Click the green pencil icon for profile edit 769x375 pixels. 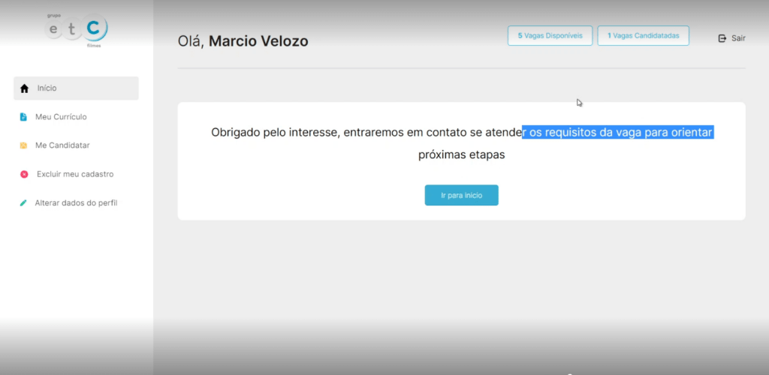(23, 202)
